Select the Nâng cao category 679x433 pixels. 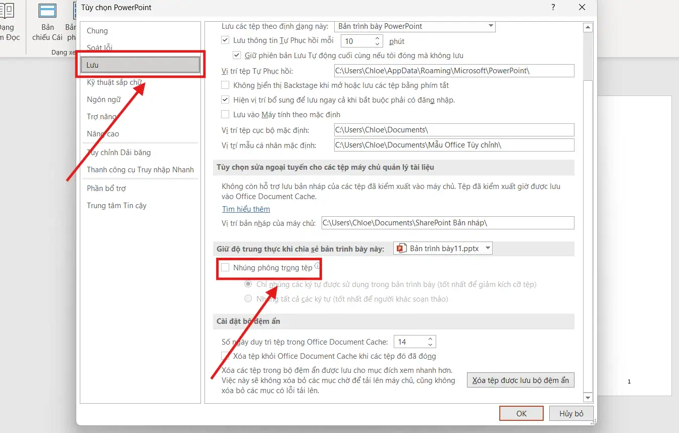click(103, 134)
